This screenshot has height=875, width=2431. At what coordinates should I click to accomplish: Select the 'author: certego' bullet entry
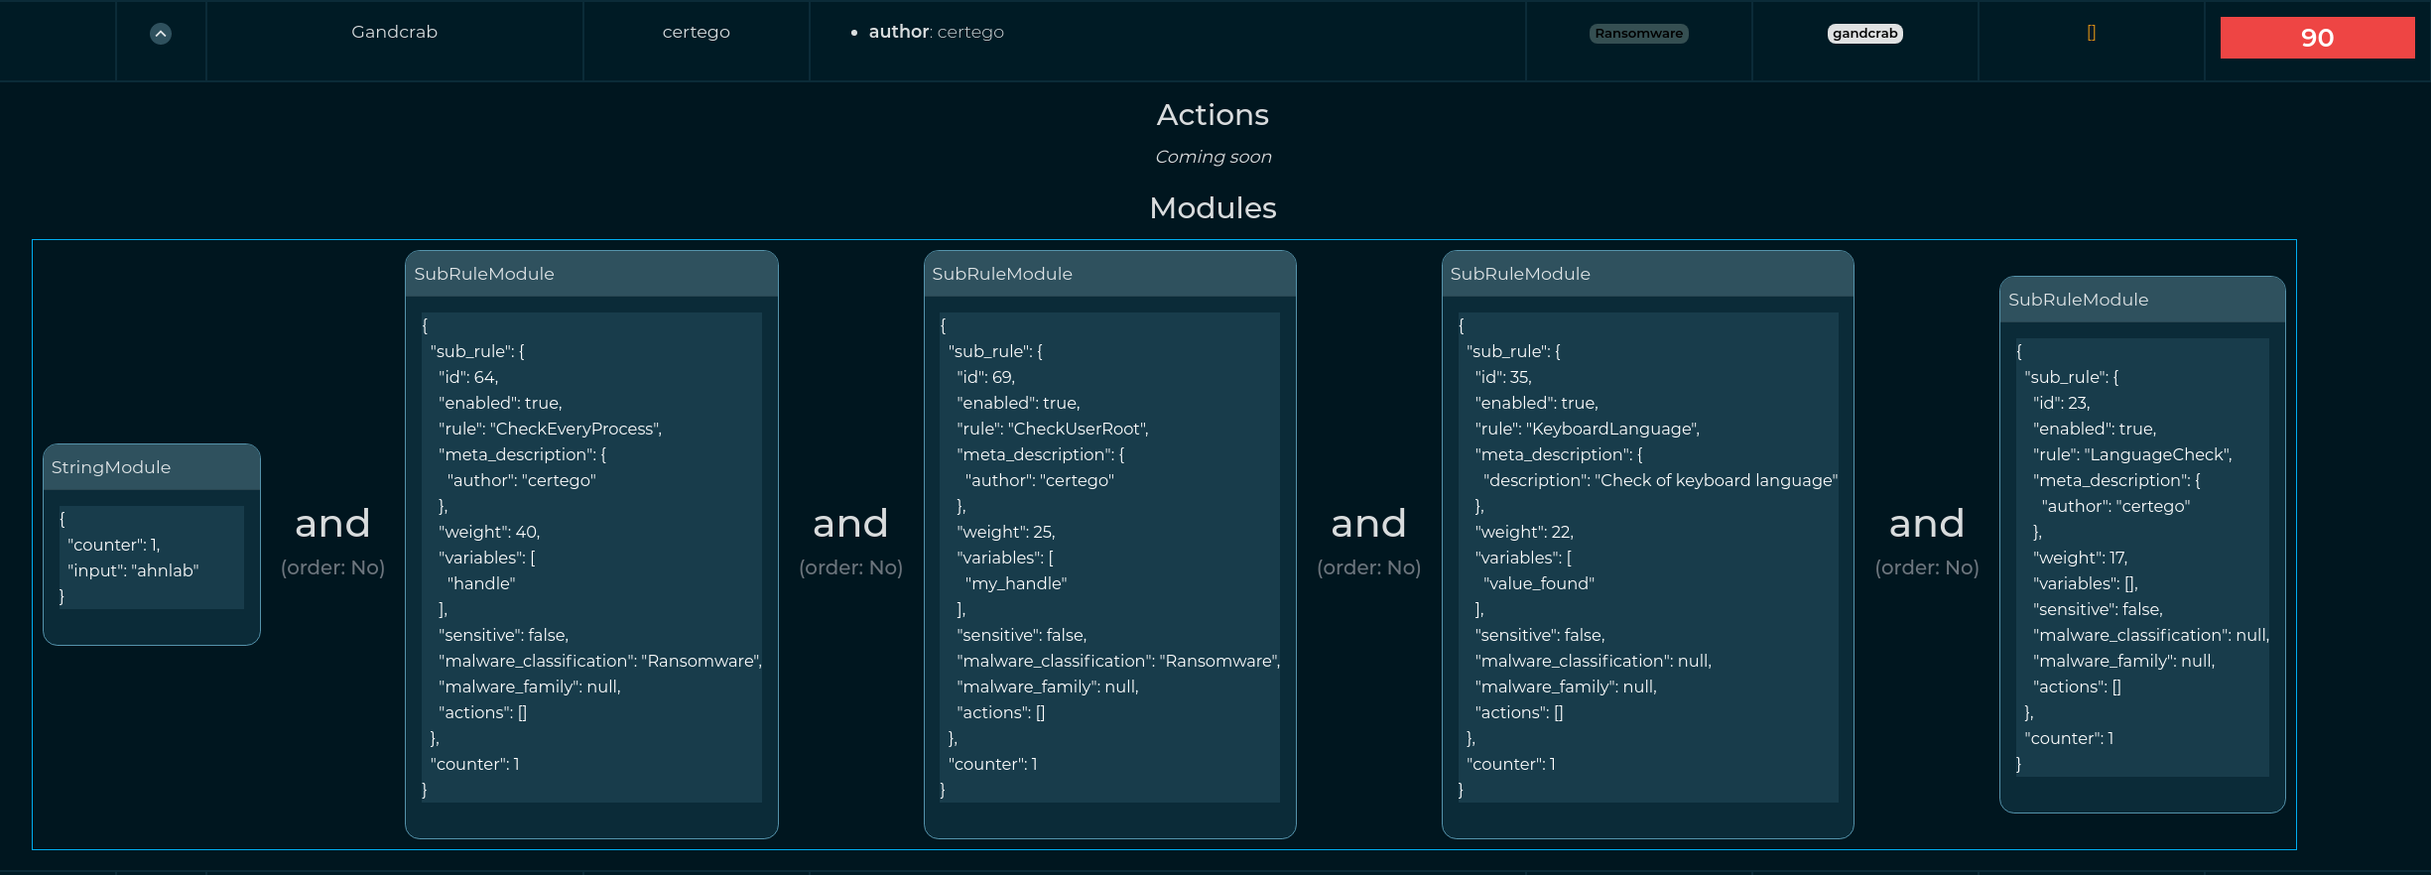point(936,32)
